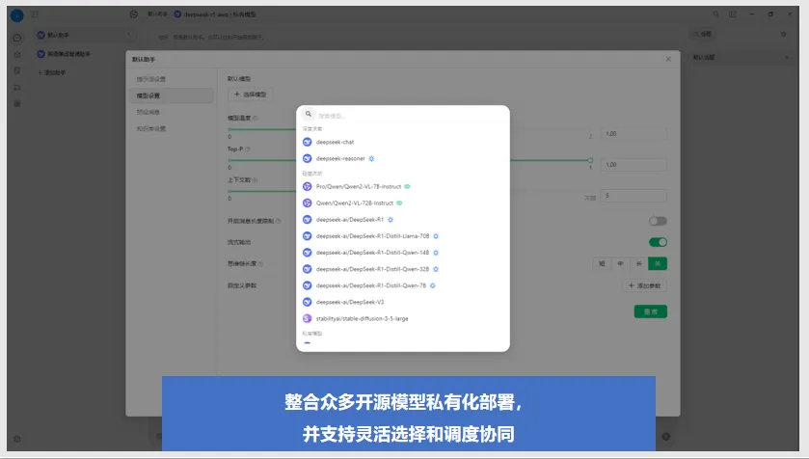Click the help icon beside 模型温度
The height and width of the screenshot is (459, 809).
[x=256, y=118]
